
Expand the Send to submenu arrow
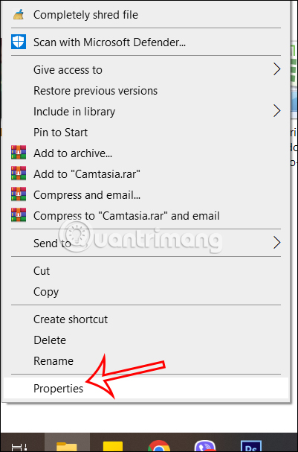(276, 243)
